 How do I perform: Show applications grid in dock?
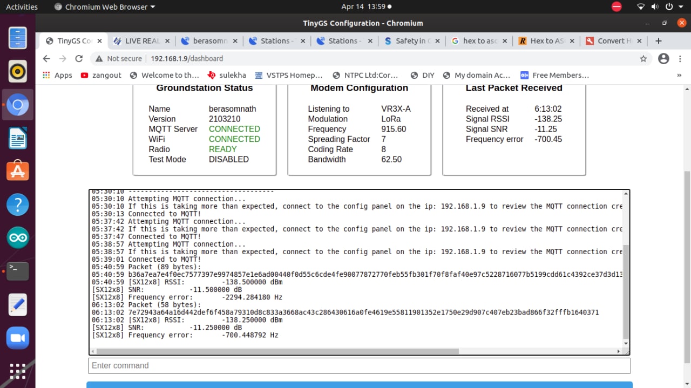click(x=18, y=371)
